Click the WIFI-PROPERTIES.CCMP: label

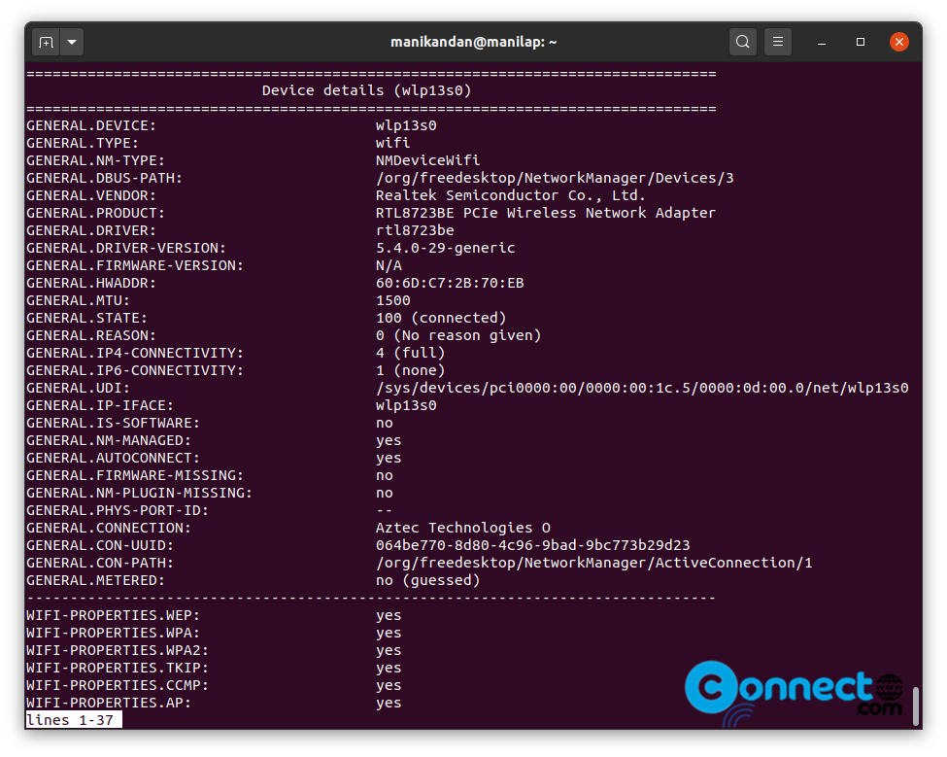pos(118,686)
